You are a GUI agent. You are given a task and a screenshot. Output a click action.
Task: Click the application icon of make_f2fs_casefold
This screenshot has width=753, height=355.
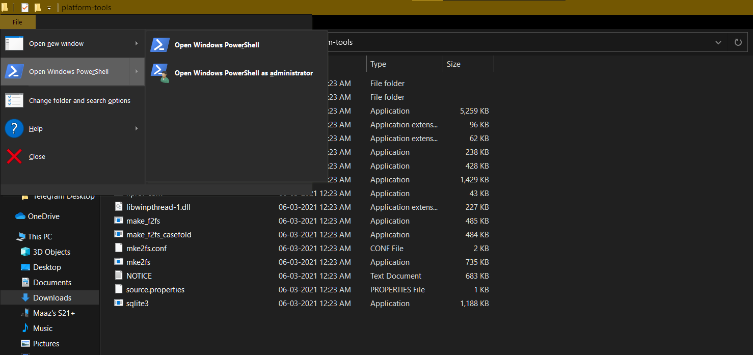(x=118, y=234)
